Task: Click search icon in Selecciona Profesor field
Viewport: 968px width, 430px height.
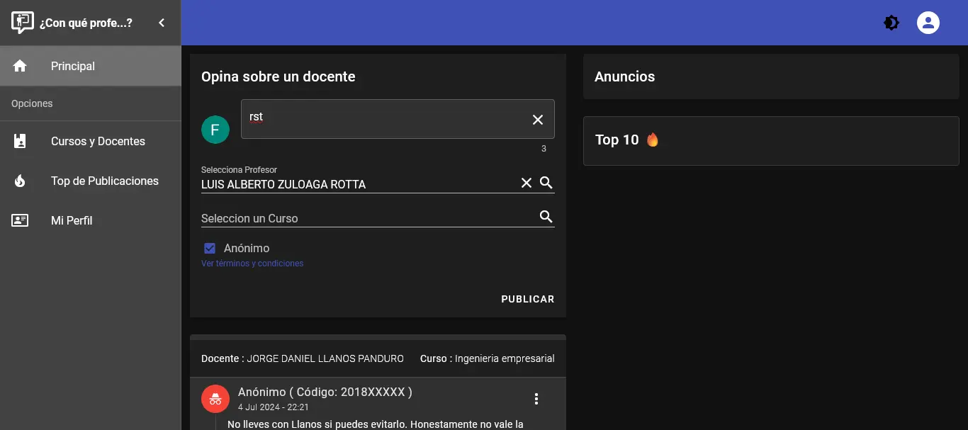Action: [546, 183]
